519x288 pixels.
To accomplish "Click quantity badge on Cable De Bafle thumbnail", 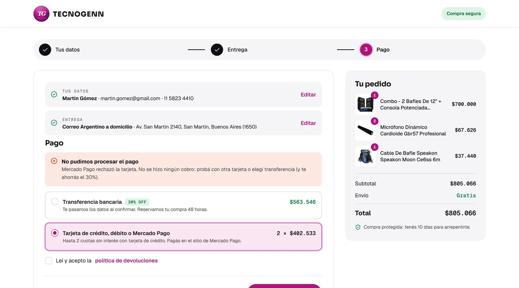I will [375, 147].
